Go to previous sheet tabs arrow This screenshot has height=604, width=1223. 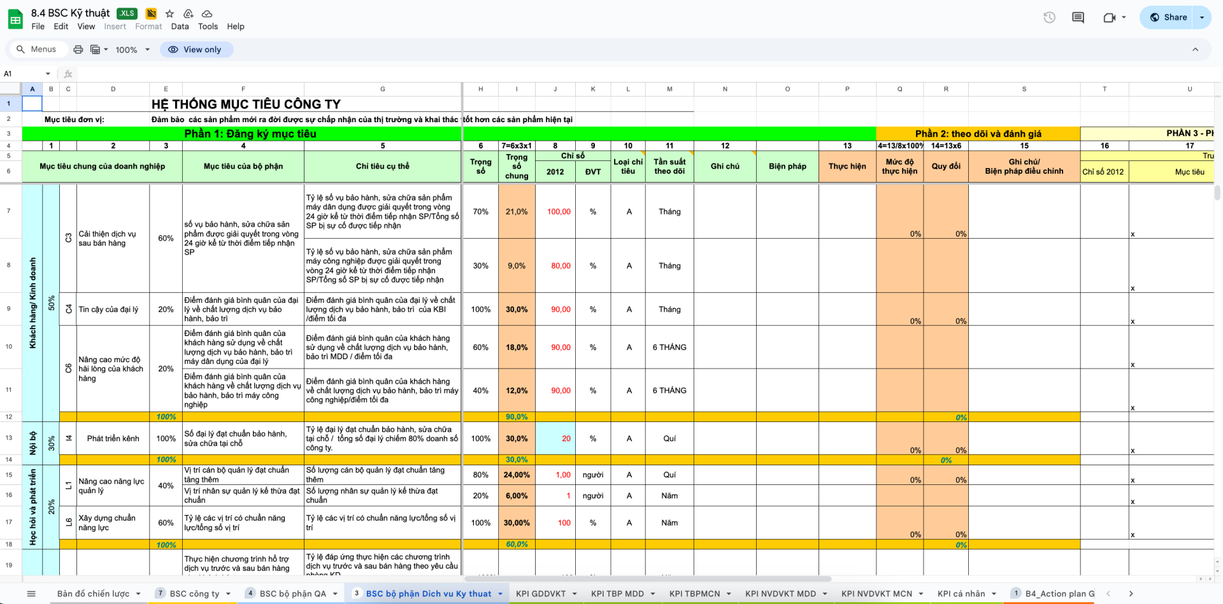[x=1108, y=594]
